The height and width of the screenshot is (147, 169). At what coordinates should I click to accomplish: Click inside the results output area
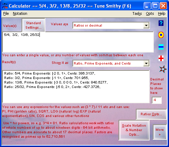[76, 87]
